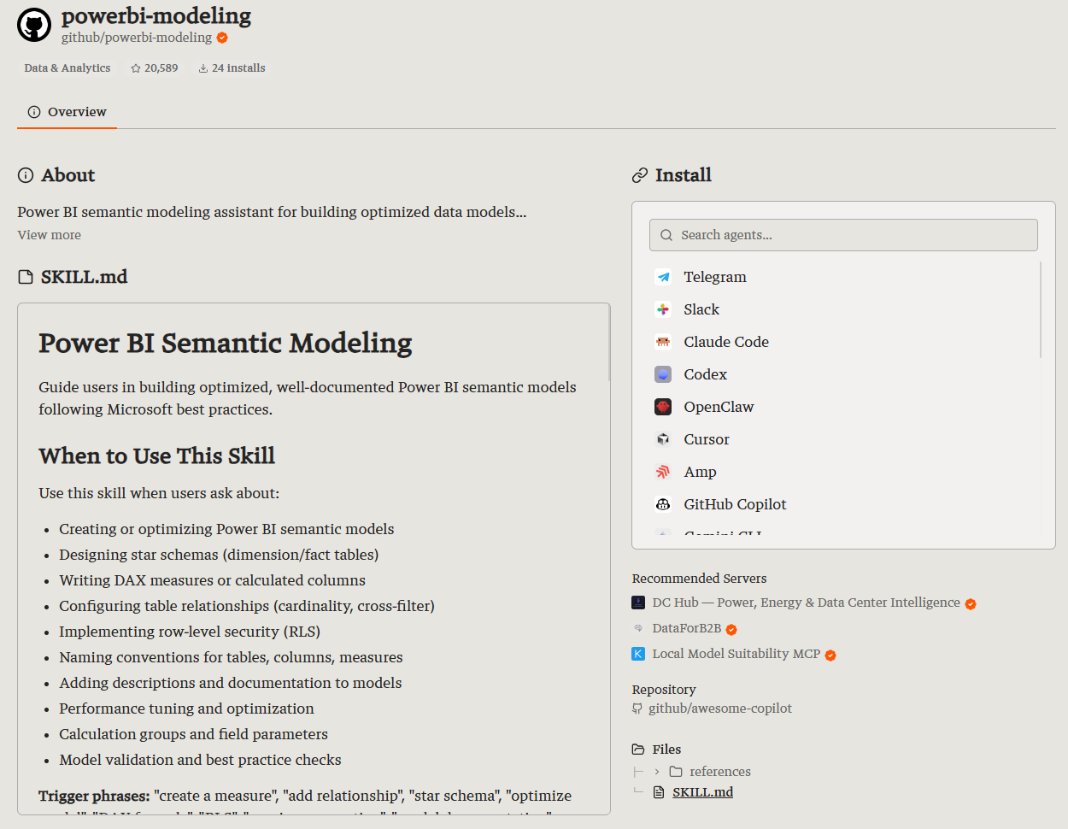The height and width of the screenshot is (829, 1068).
Task: Click the Data & Analytics category tag
Action: pyautogui.click(x=67, y=68)
